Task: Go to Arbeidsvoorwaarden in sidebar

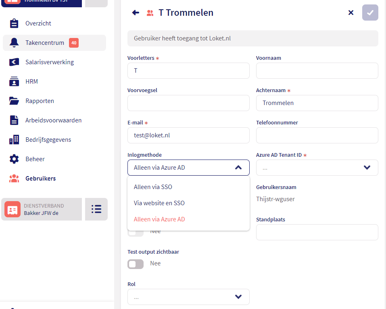Action: click(x=53, y=120)
